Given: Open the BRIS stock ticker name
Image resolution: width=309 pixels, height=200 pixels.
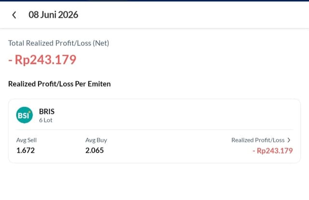Looking at the screenshot, I should click(47, 112).
